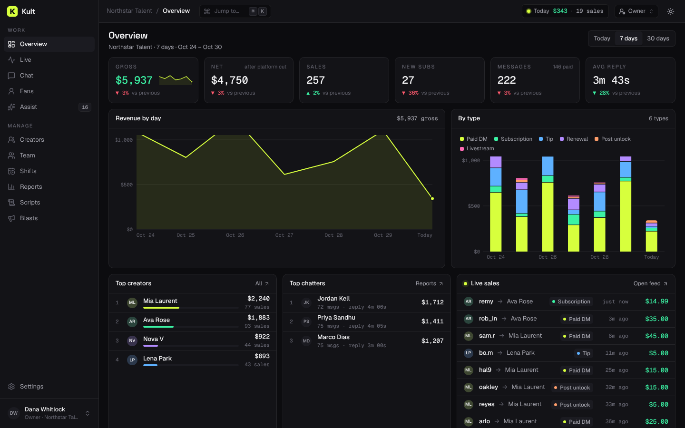Screen dimensions: 685x428
Task: Open Settings gear item
Action: tap(49, 387)
